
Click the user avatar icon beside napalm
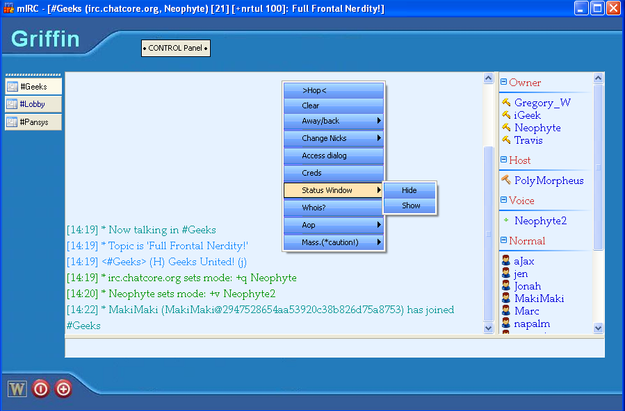[x=506, y=323]
